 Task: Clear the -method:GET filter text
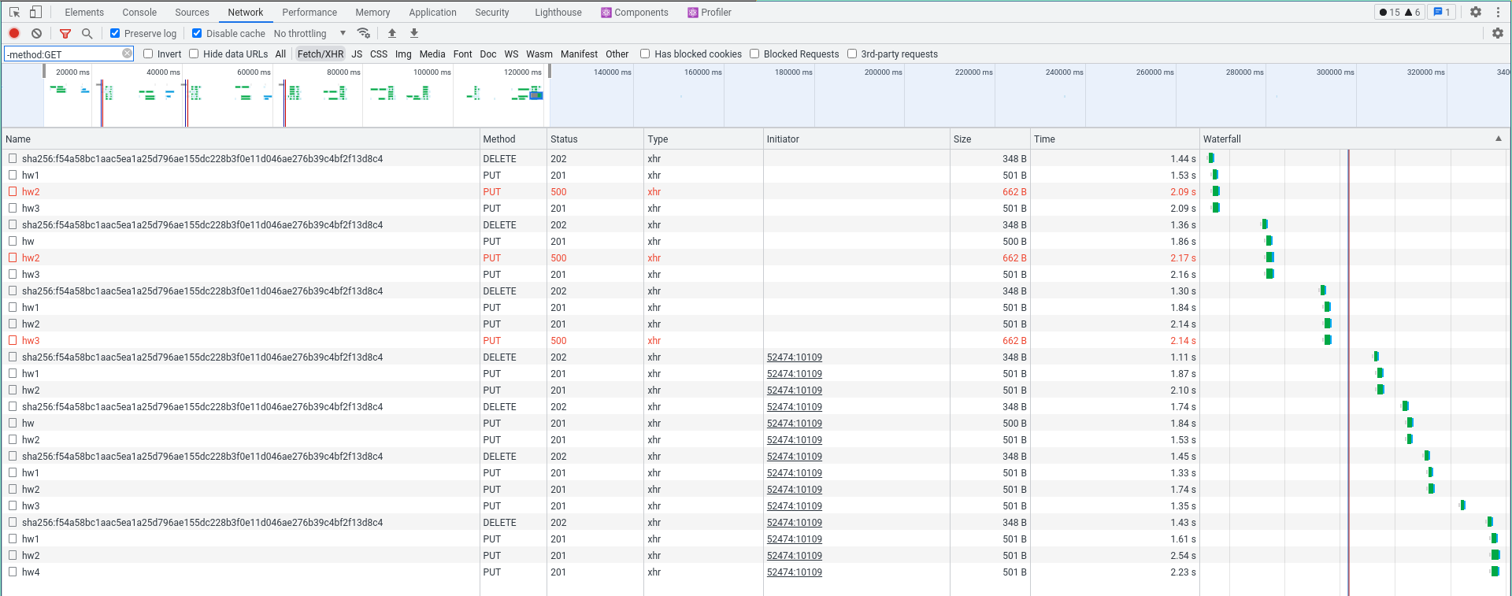(127, 54)
